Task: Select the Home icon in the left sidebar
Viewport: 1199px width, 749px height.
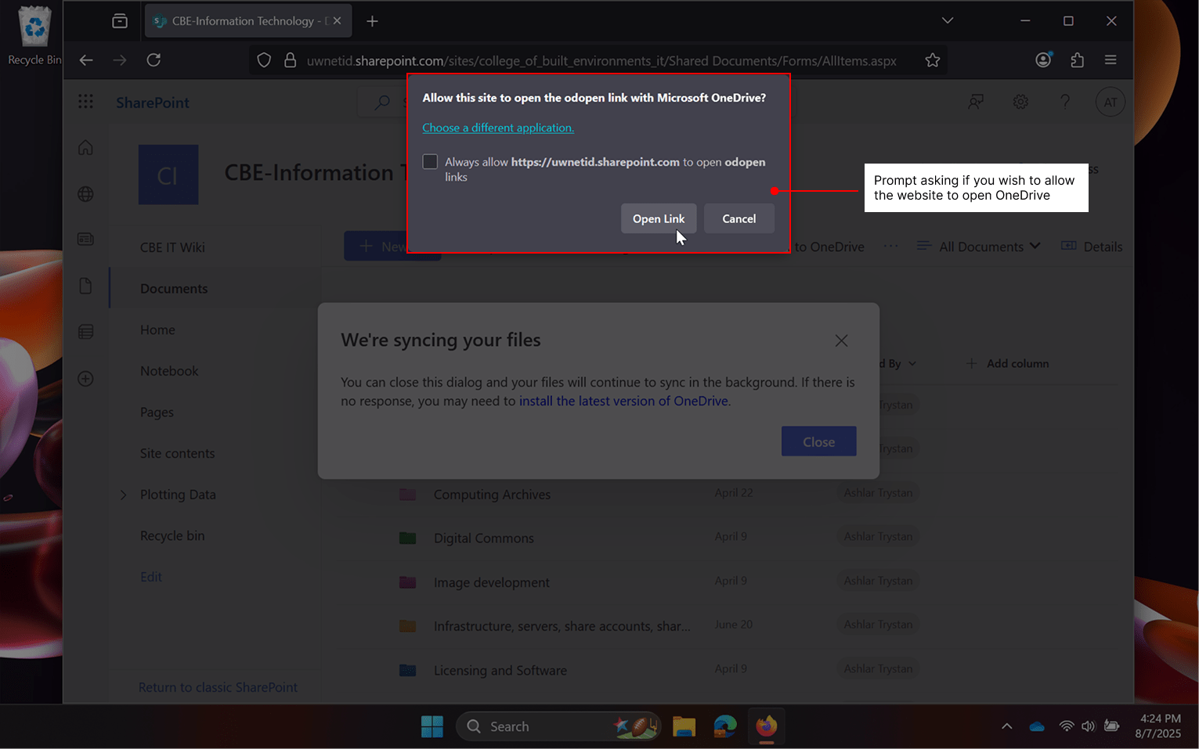Action: [x=85, y=147]
